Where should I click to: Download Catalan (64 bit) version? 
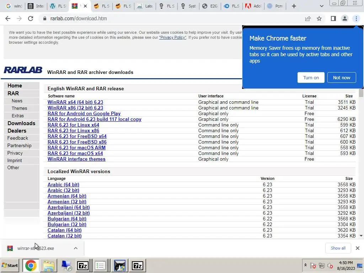[x=65, y=230]
